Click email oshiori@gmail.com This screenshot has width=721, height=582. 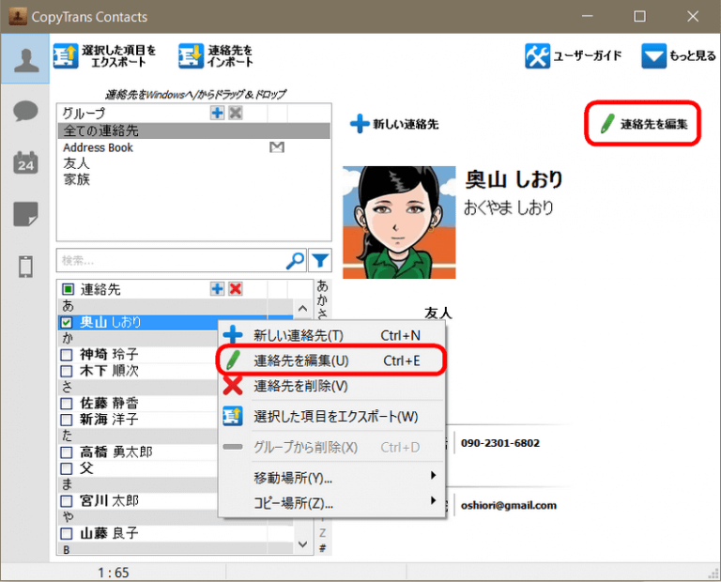click(x=509, y=505)
